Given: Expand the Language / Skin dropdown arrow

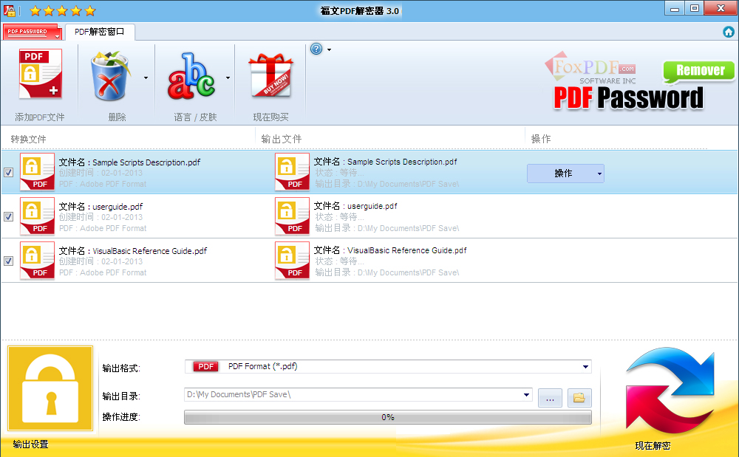Looking at the screenshot, I should point(228,78).
